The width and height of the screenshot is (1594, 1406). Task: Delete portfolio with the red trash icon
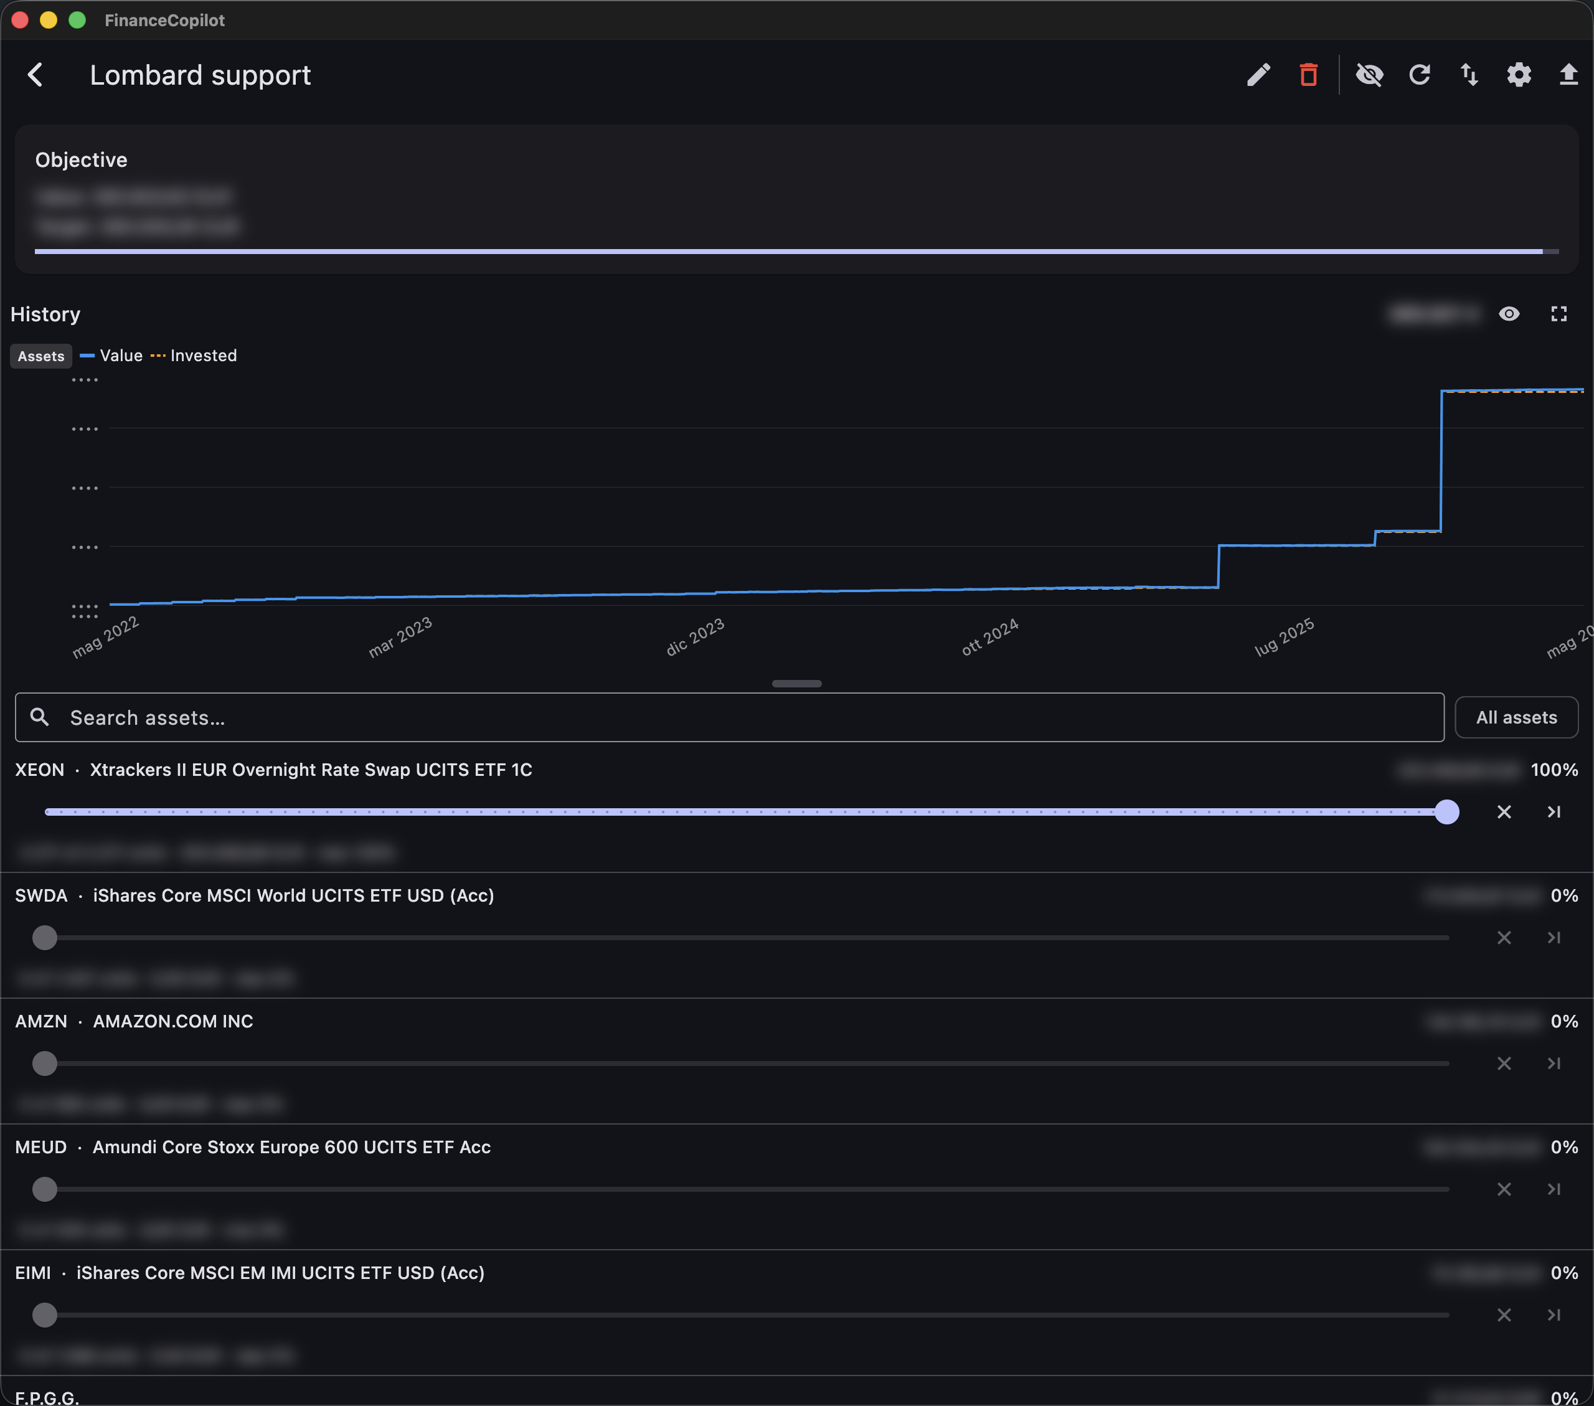(x=1309, y=75)
